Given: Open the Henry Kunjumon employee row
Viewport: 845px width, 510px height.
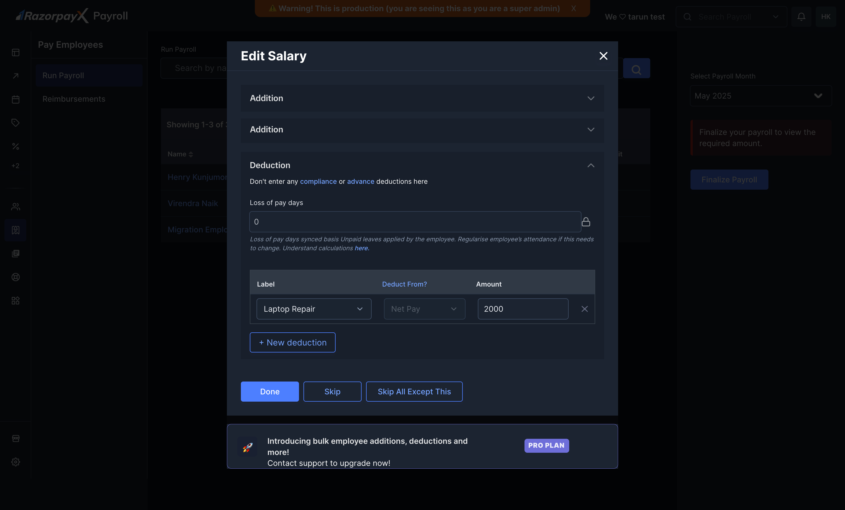Looking at the screenshot, I should tap(197, 177).
